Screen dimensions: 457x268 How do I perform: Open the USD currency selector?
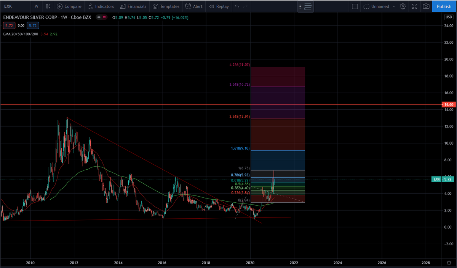[x=448, y=17]
